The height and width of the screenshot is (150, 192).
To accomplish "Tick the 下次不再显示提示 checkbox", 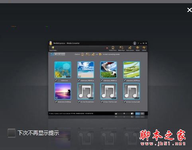I will tap(12, 133).
